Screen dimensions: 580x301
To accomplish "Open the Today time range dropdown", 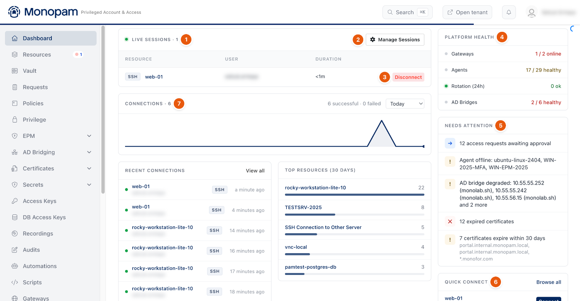I will point(405,103).
